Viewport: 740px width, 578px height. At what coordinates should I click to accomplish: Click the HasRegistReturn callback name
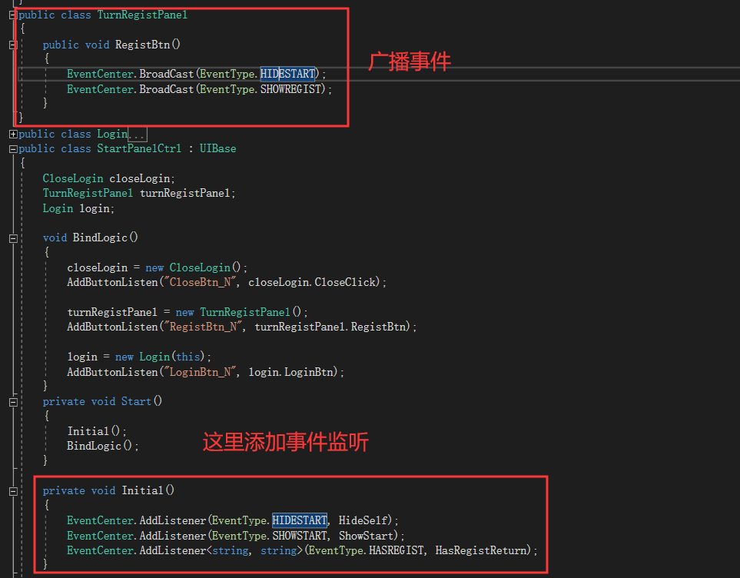pos(480,550)
